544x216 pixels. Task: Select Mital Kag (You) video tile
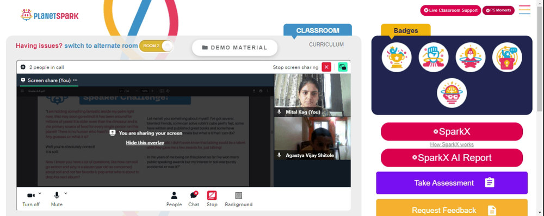(312, 95)
